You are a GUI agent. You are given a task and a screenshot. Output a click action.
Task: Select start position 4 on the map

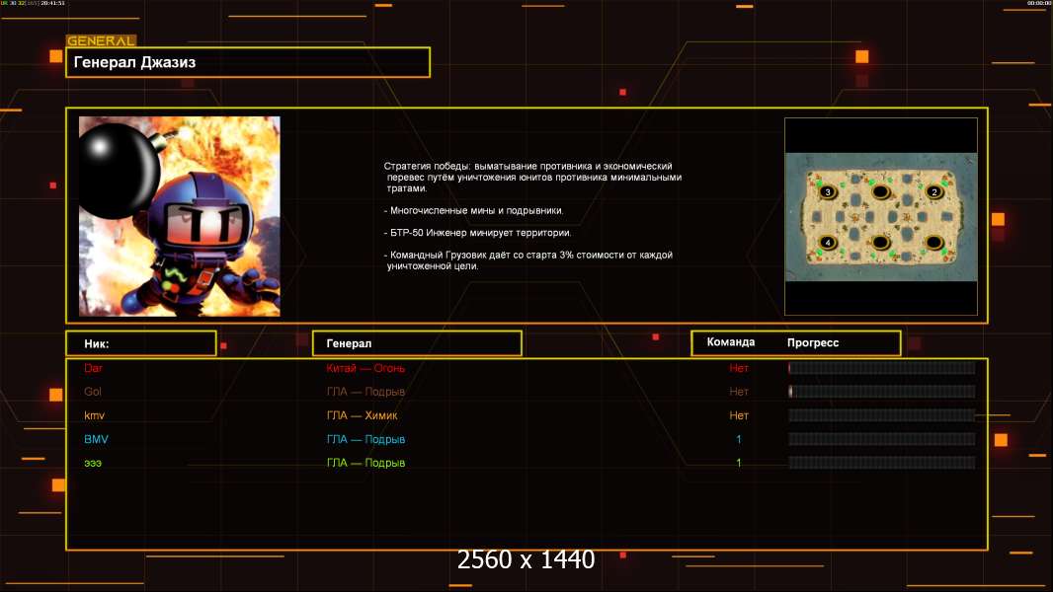click(x=828, y=242)
